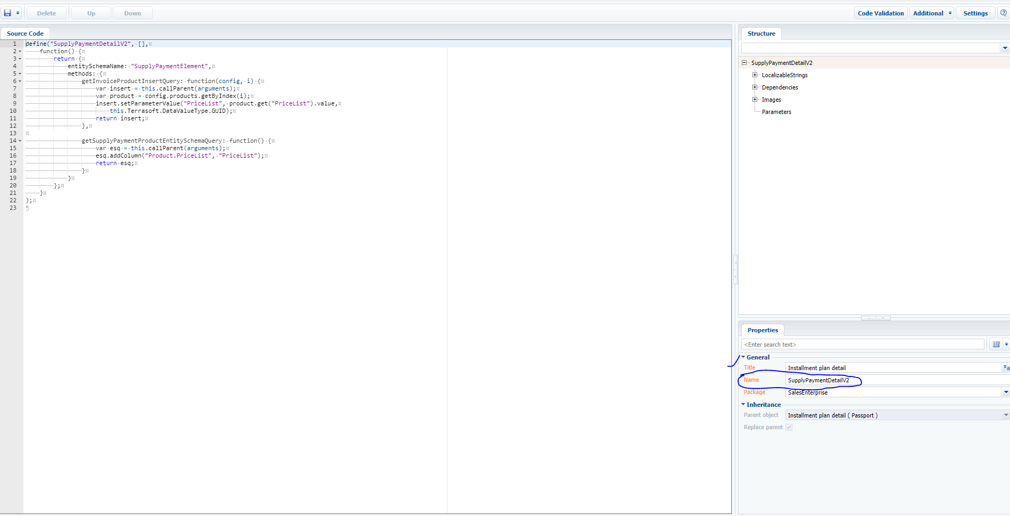Select the Parameters tree item
Viewport: 1010px width, 516px height.
coord(776,112)
